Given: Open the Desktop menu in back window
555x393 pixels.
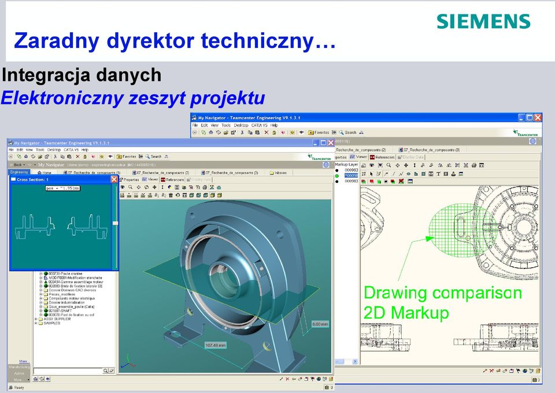Looking at the screenshot, I should point(241,125).
